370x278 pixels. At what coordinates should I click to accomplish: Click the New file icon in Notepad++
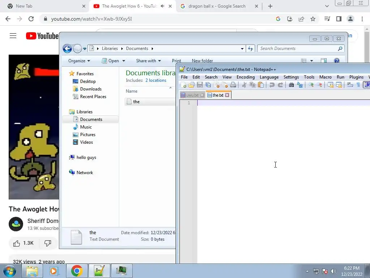pos(183,85)
